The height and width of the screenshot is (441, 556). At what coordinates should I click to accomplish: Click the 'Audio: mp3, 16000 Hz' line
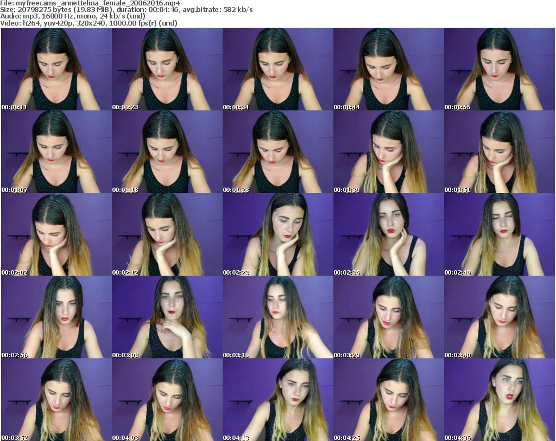73,16
